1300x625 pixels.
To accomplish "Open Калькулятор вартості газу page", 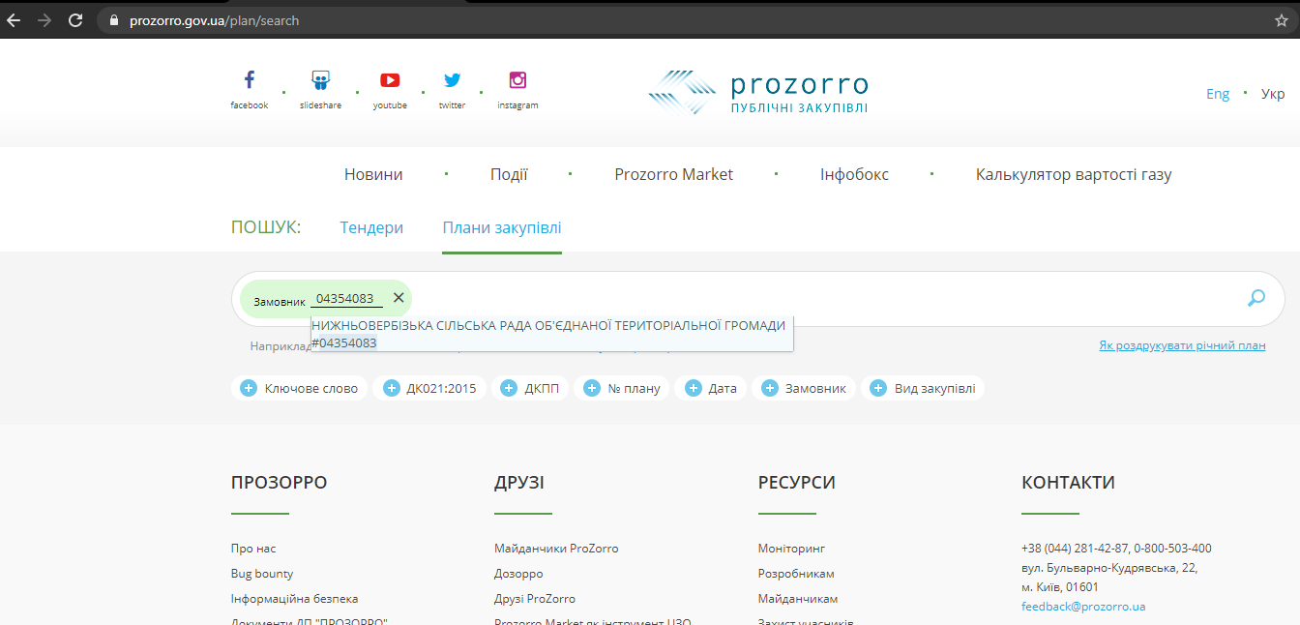I will pos(1073,175).
